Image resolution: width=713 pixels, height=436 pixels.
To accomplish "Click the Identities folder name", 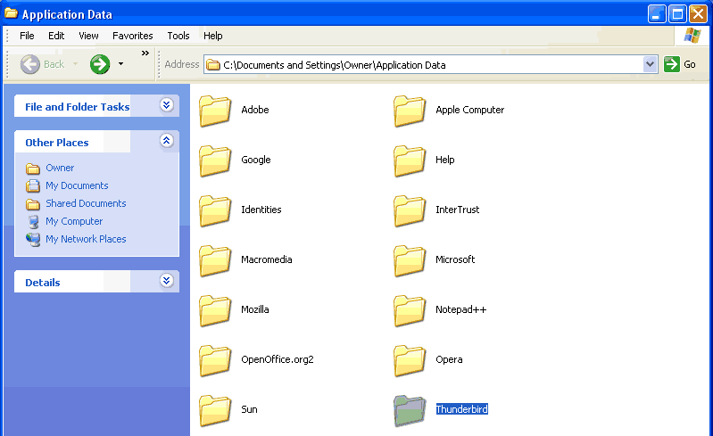I will click(261, 210).
